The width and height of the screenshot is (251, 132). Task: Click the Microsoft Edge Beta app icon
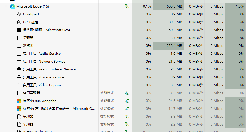point(12,6)
